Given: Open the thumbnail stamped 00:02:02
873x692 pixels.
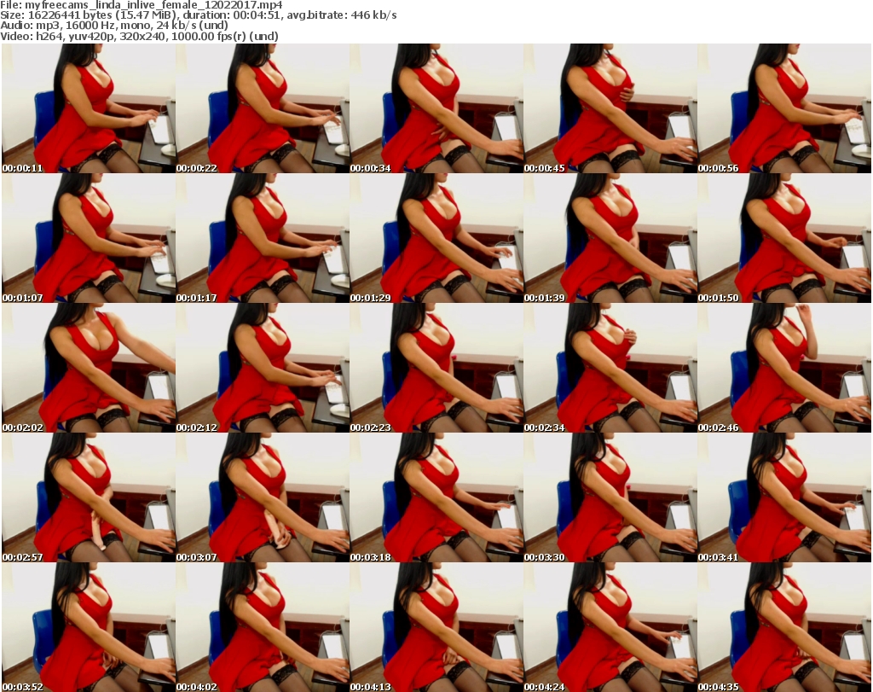Looking at the screenshot, I should (x=89, y=368).
